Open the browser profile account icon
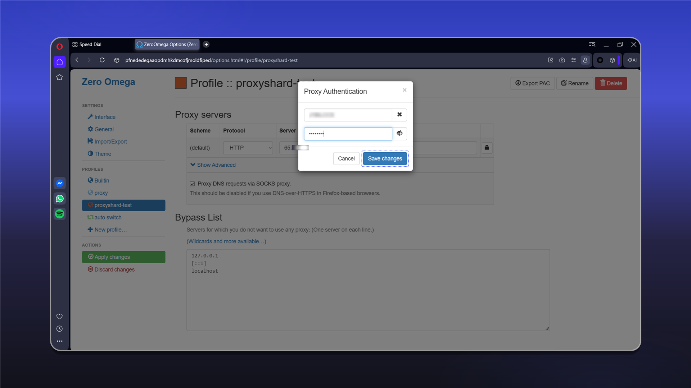 (585, 60)
